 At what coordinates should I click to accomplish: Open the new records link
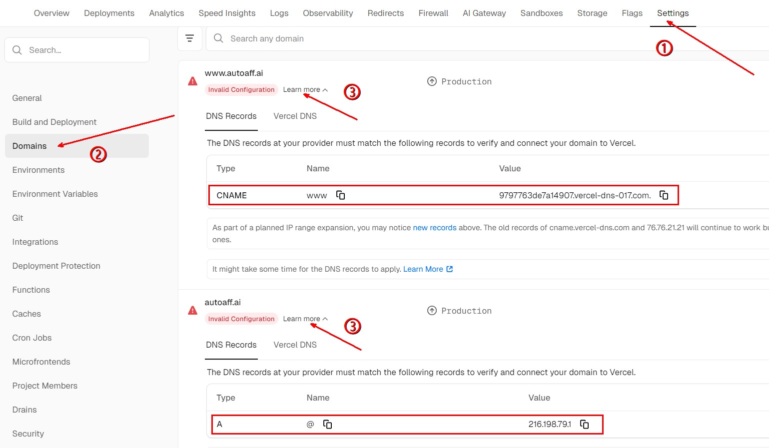pyautogui.click(x=434, y=228)
